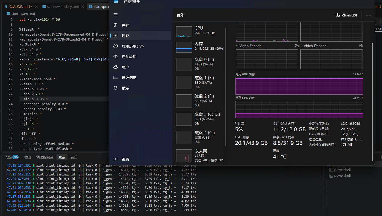
Task: Select 磁盘 3 (C: D:) NVMe item
Action: click(x=200, y=119)
